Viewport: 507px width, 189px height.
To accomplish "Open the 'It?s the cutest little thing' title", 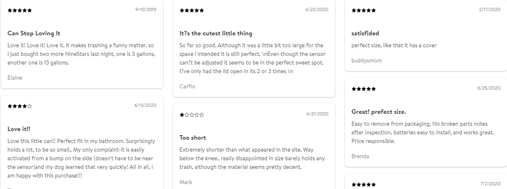I will [x=216, y=33].
